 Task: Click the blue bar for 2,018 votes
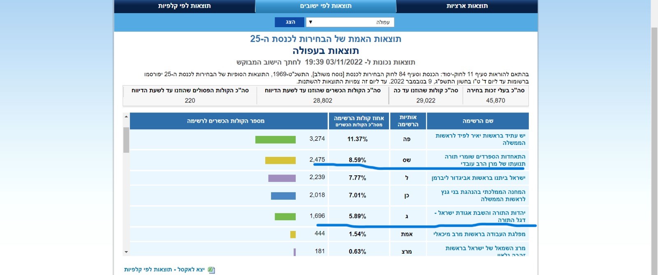tap(283, 196)
